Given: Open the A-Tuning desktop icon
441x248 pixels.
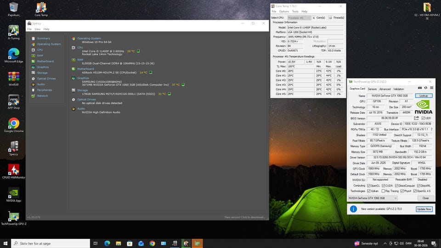Looking at the screenshot, I should [13, 32].
